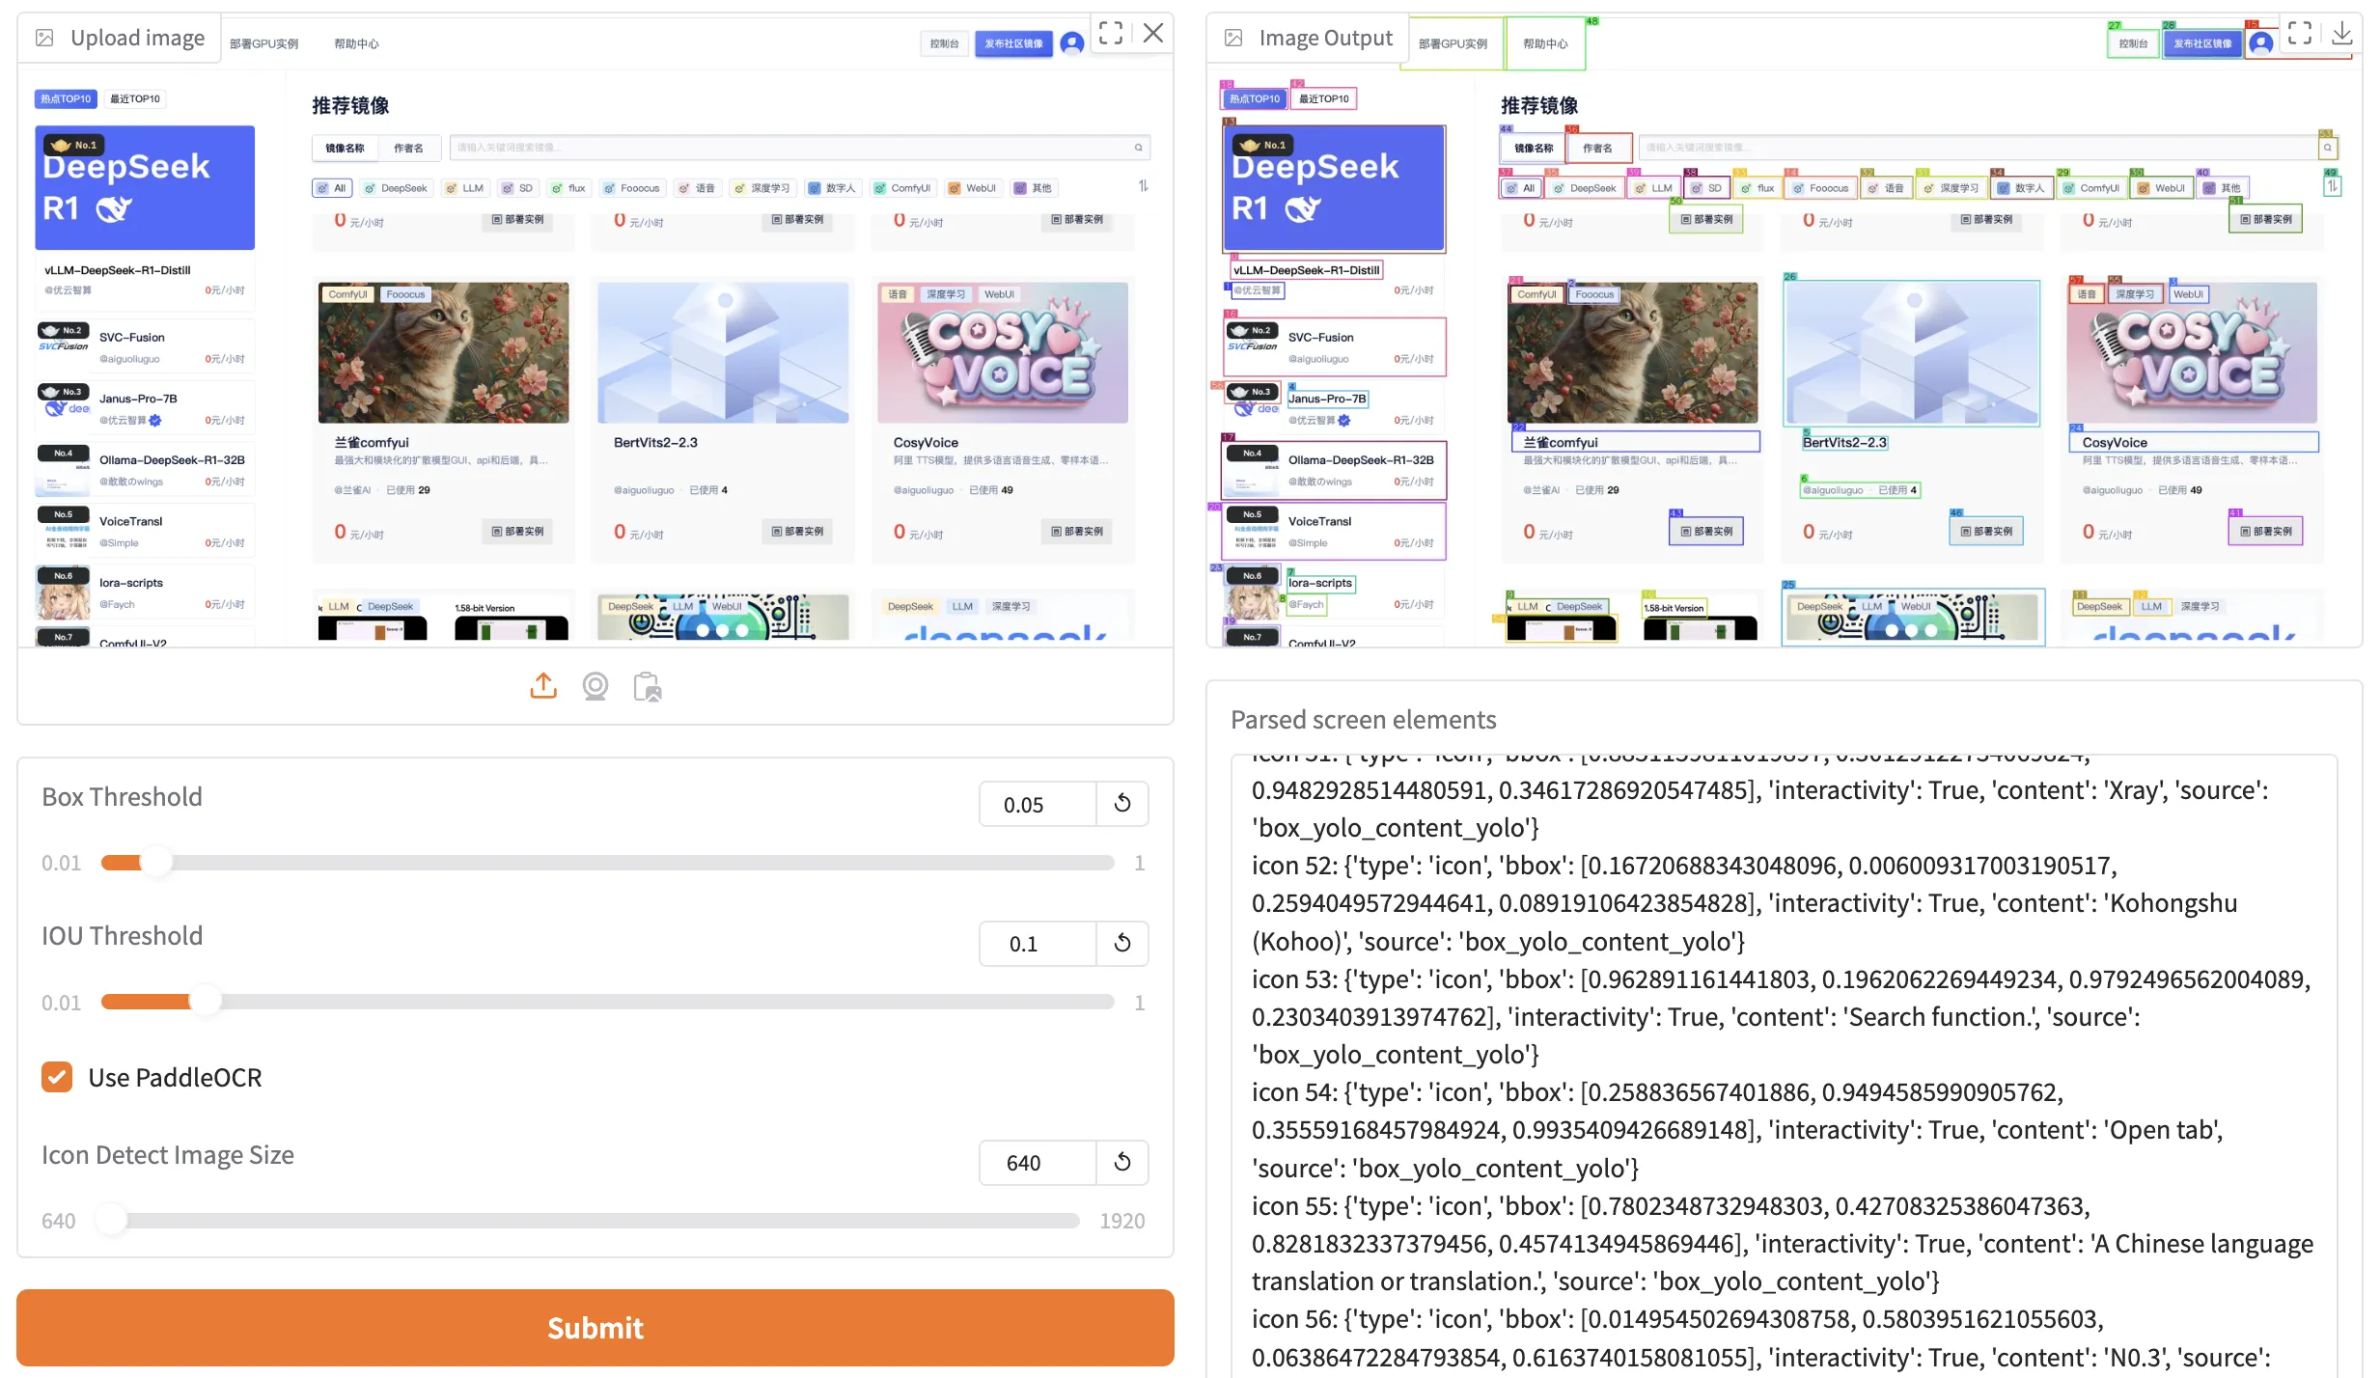Click the IOU Threshold slider handle
The image size is (2380, 1378).
205,1003
